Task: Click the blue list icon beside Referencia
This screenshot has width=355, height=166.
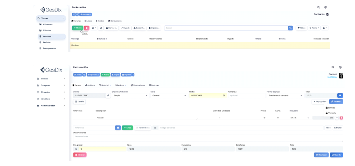Action: pyautogui.click(x=118, y=128)
